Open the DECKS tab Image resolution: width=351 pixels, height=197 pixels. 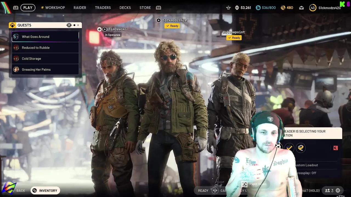[125, 8]
